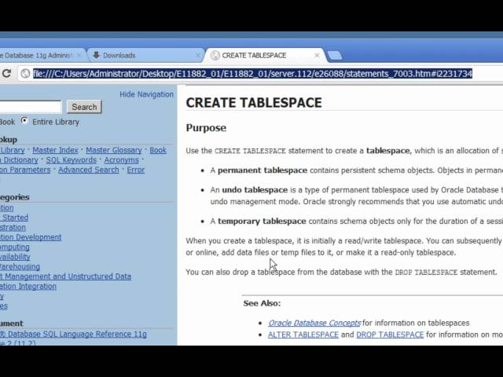Screen dimensions: 503x377
Task: Click the CREATE TABLESPACE tab favicon
Action: click(215, 56)
